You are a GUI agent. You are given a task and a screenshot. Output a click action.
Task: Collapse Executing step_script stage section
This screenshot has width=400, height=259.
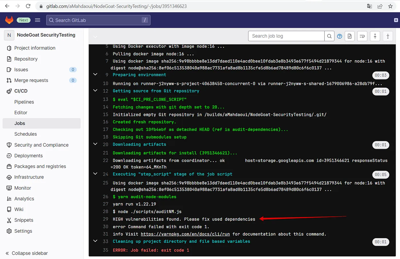(95, 174)
